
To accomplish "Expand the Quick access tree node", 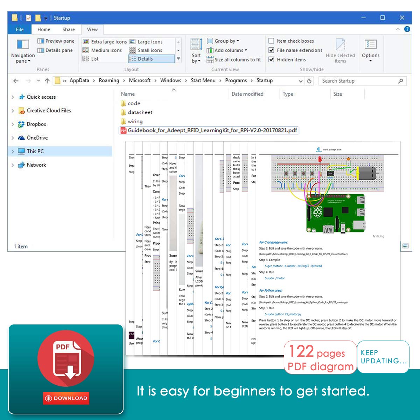I will tap(13, 97).
